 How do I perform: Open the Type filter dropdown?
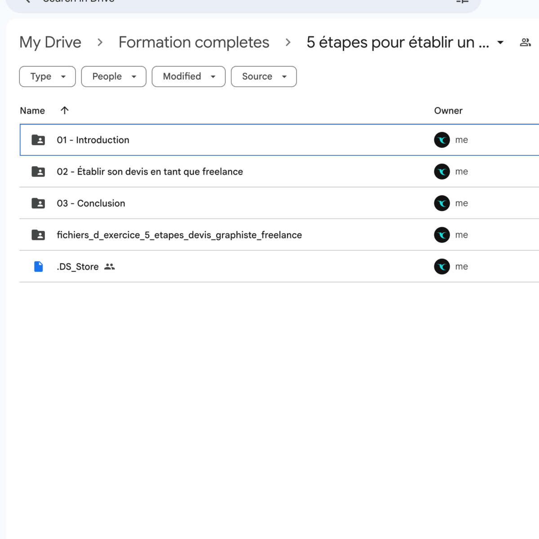pos(48,77)
